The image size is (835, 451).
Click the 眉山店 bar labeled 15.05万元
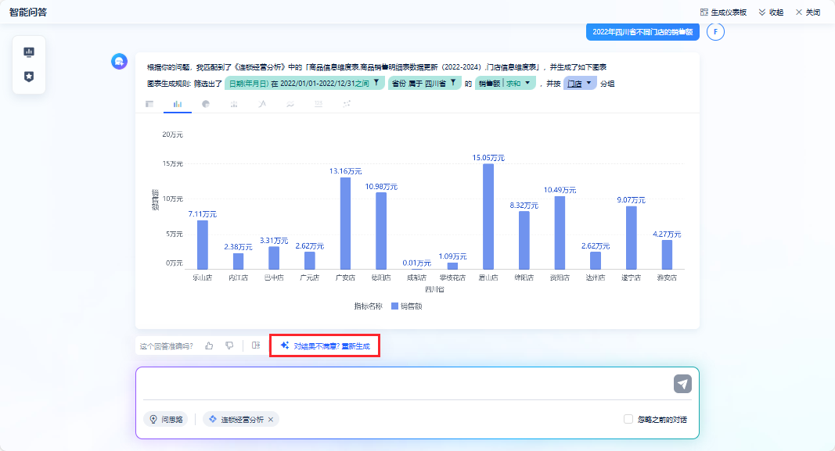pyautogui.click(x=488, y=217)
